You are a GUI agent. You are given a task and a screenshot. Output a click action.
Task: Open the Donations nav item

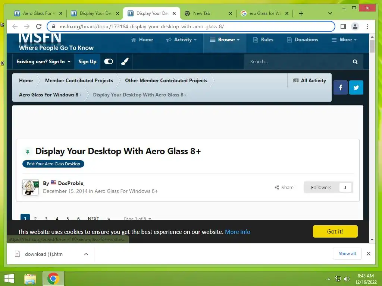click(302, 39)
